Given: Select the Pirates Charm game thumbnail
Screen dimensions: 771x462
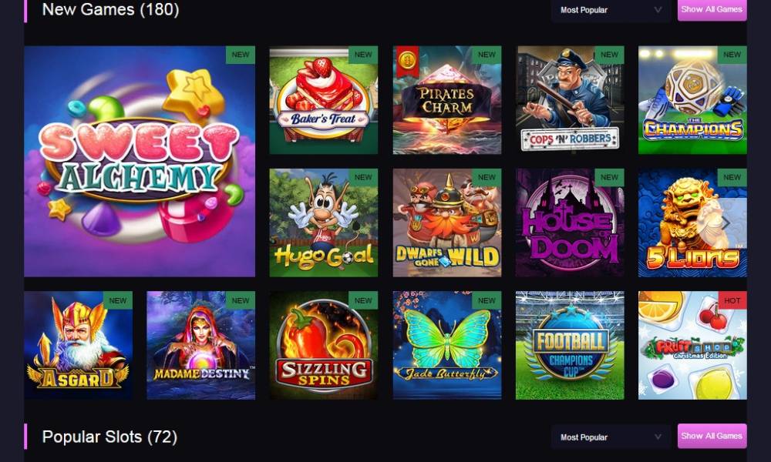Looking at the screenshot, I should click(447, 100).
